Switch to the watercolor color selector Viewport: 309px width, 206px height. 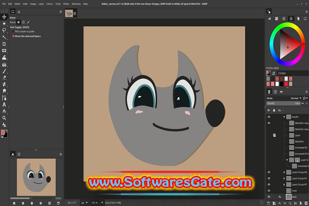click(x=284, y=19)
